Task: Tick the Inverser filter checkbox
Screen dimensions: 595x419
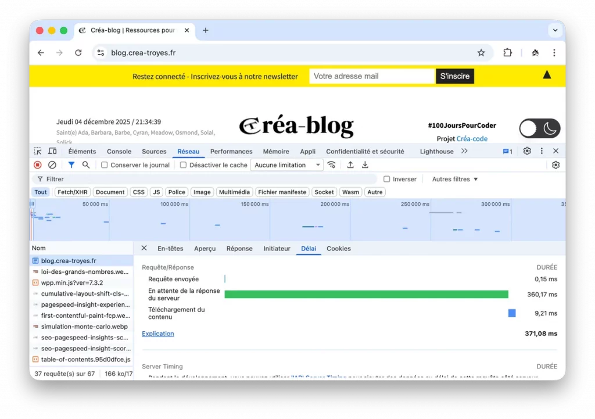Action: coord(387,179)
